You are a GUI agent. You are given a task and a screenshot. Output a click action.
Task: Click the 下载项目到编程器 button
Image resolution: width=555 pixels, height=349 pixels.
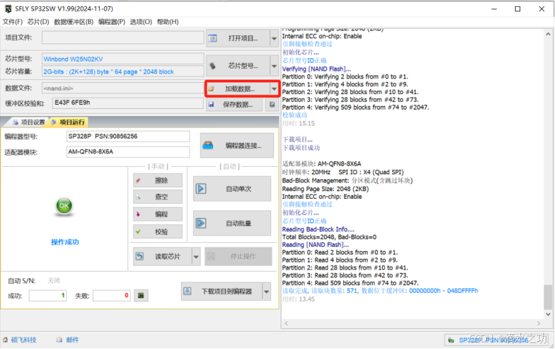(222, 292)
